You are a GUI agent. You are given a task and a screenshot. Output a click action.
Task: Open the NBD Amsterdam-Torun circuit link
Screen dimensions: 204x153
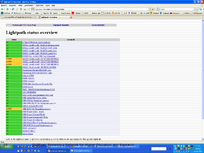(x=35, y=98)
